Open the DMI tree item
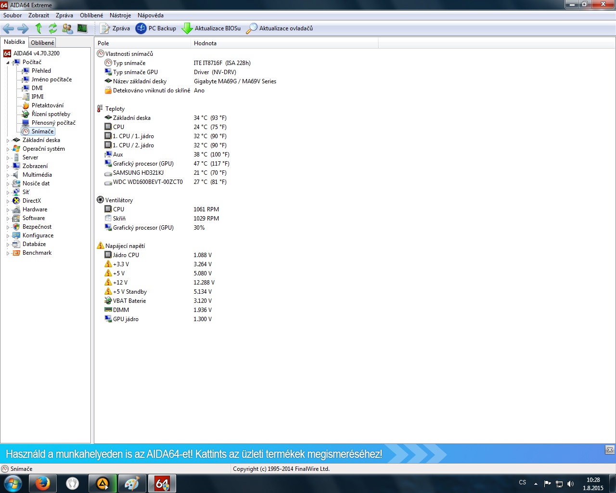The height and width of the screenshot is (493, 616). coord(37,88)
